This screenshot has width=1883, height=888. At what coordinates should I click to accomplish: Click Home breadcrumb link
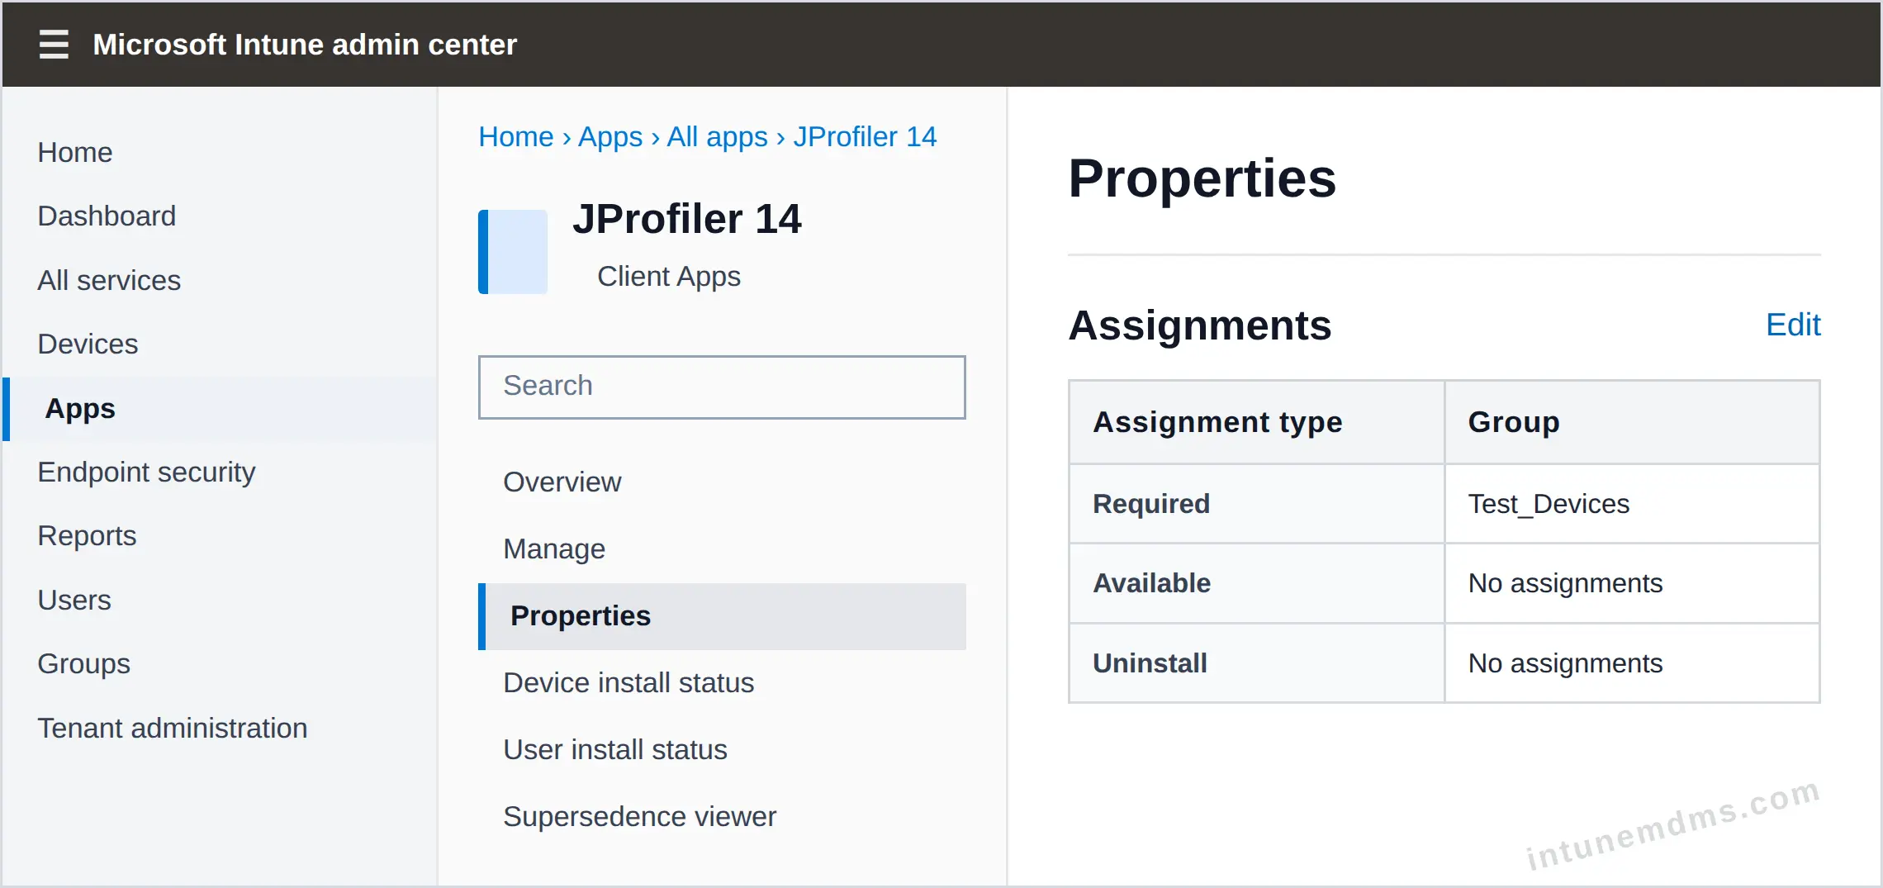click(x=516, y=137)
